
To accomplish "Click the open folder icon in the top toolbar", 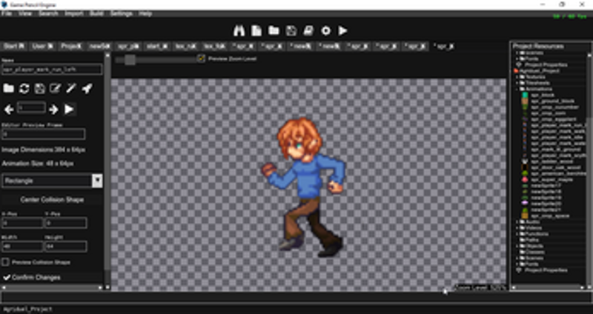I will 274,30.
